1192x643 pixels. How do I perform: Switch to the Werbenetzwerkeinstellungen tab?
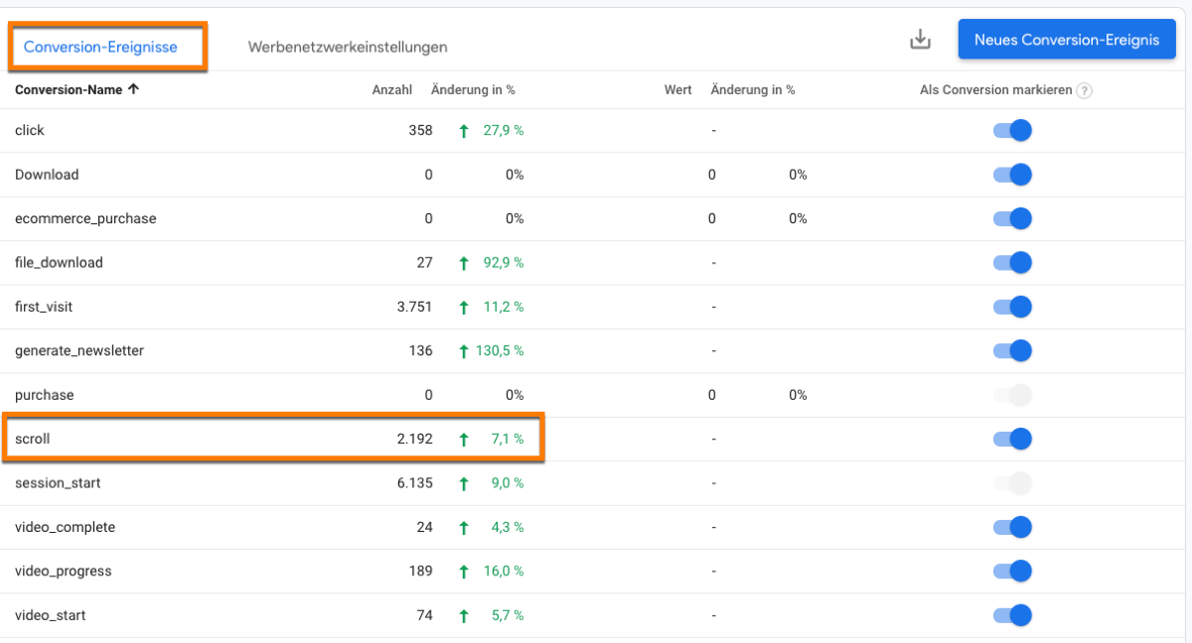(350, 46)
